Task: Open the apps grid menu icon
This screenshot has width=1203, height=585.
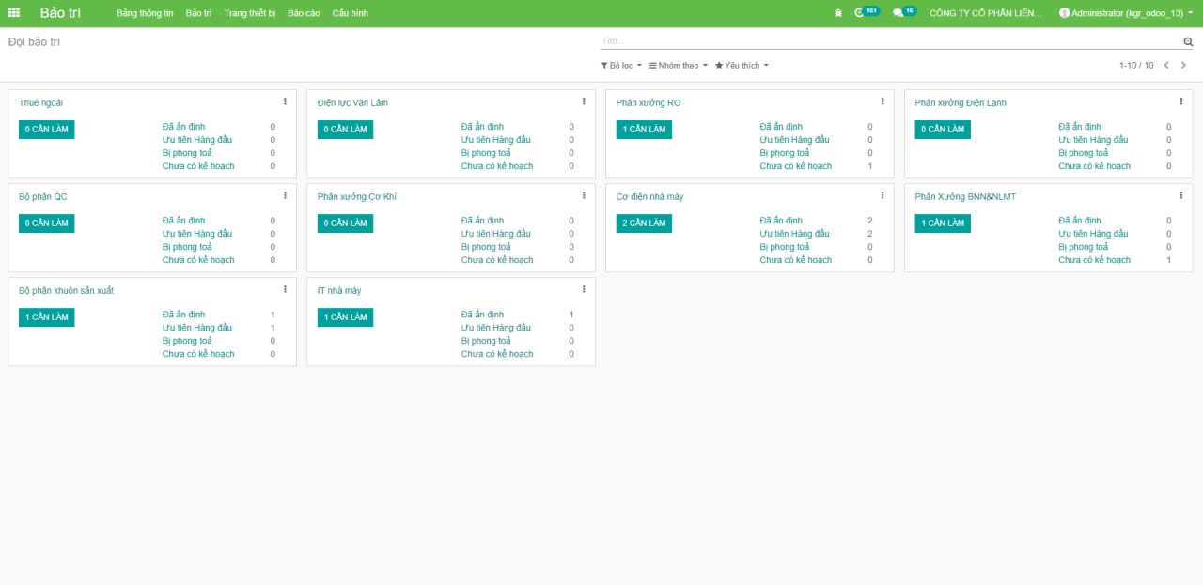Action: [x=14, y=13]
